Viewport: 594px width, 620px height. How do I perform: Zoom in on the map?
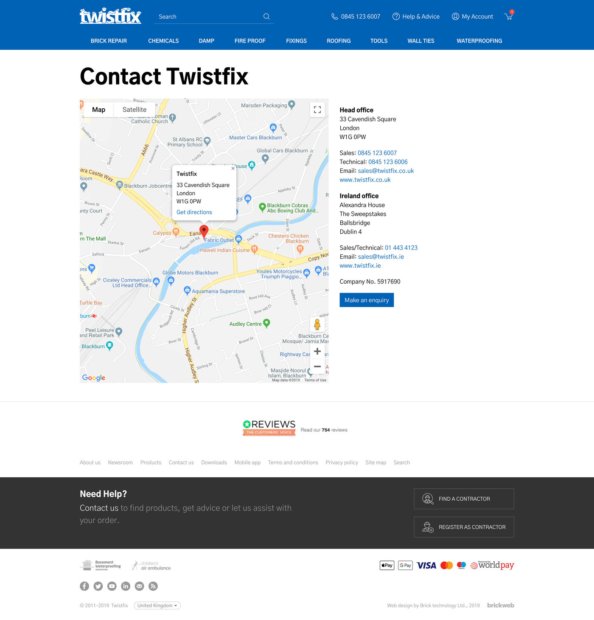pos(317,352)
